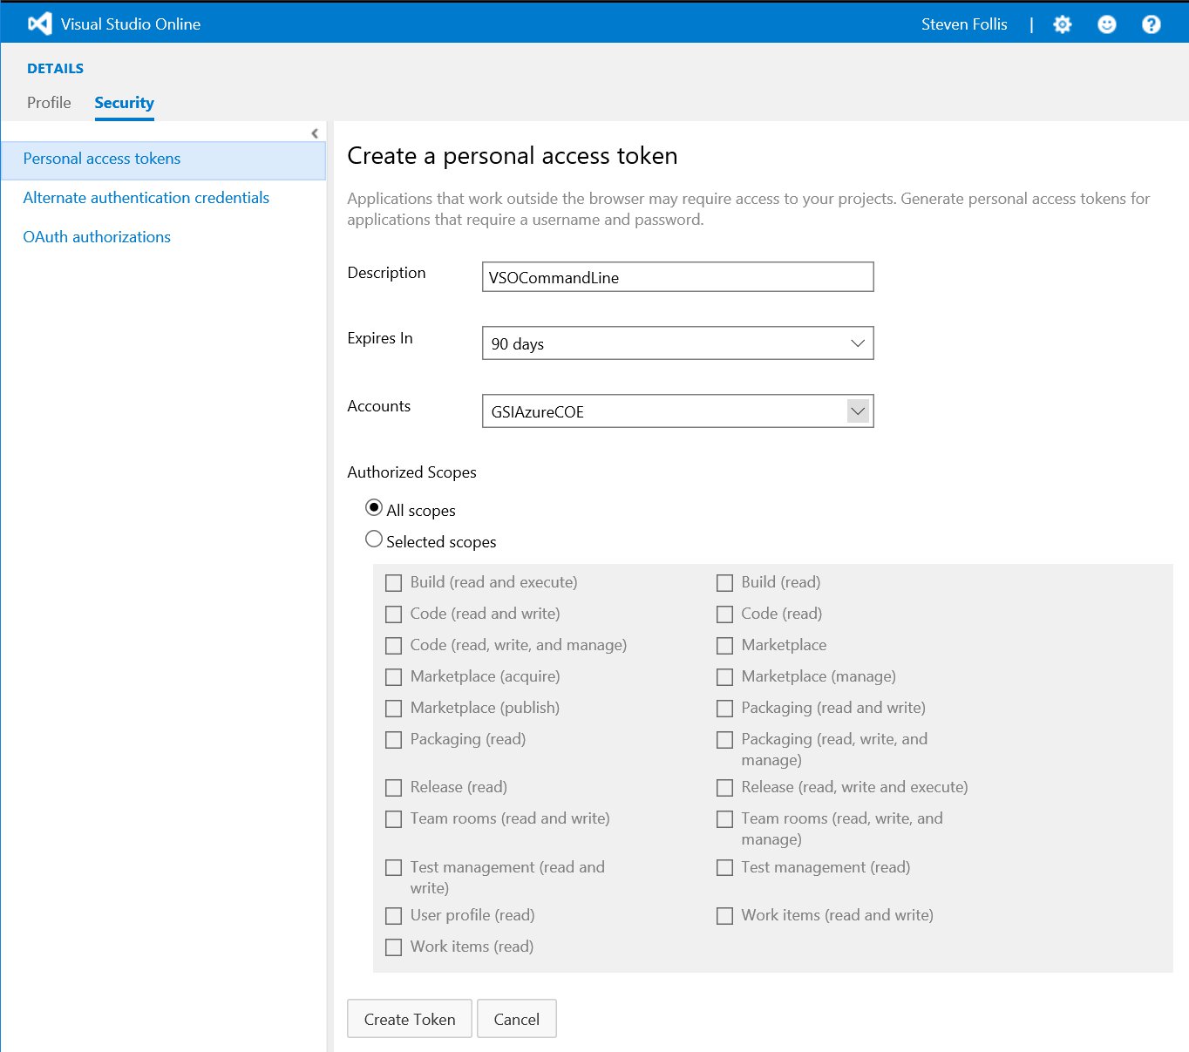Open the Expires In dropdown
1189x1052 pixels.
point(677,343)
